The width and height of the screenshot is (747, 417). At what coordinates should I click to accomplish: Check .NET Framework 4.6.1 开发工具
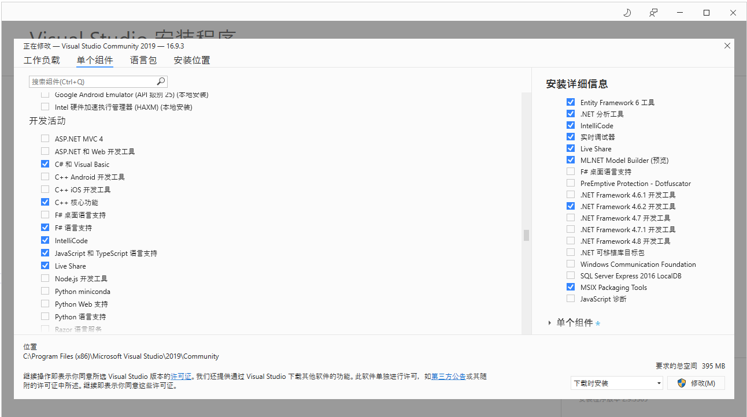571,195
